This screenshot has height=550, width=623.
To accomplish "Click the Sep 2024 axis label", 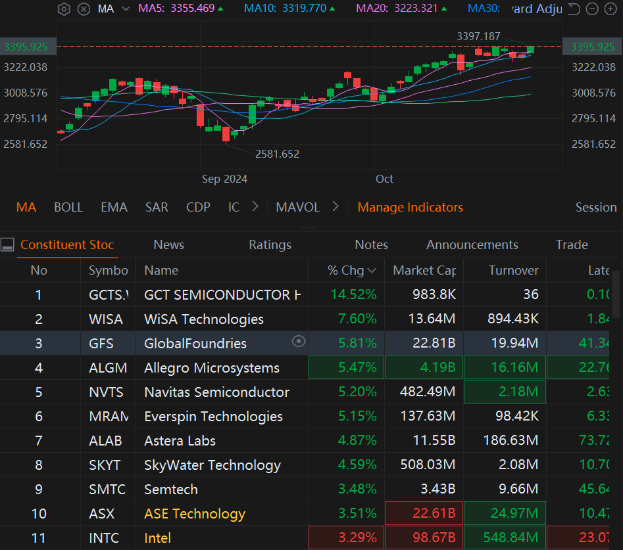I will (x=224, y=179).
